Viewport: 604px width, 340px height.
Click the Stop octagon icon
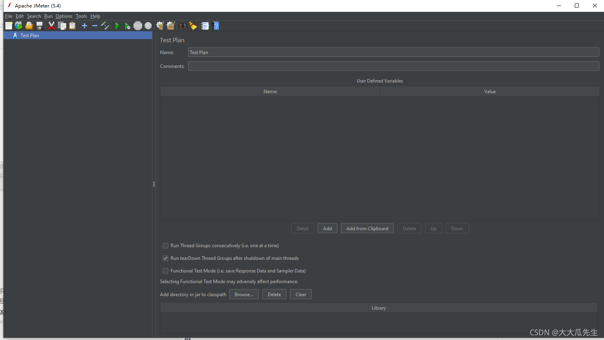(138, 26)
